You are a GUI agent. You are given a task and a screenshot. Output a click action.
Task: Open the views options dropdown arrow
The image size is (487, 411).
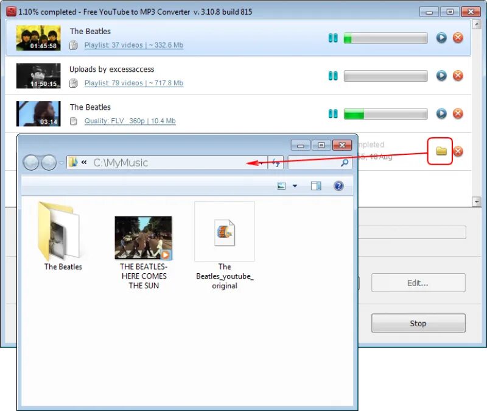pos(295,186)
